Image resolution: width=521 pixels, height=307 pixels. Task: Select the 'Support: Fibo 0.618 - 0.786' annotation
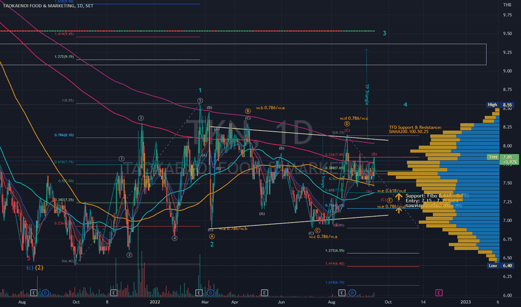point(437,196)
